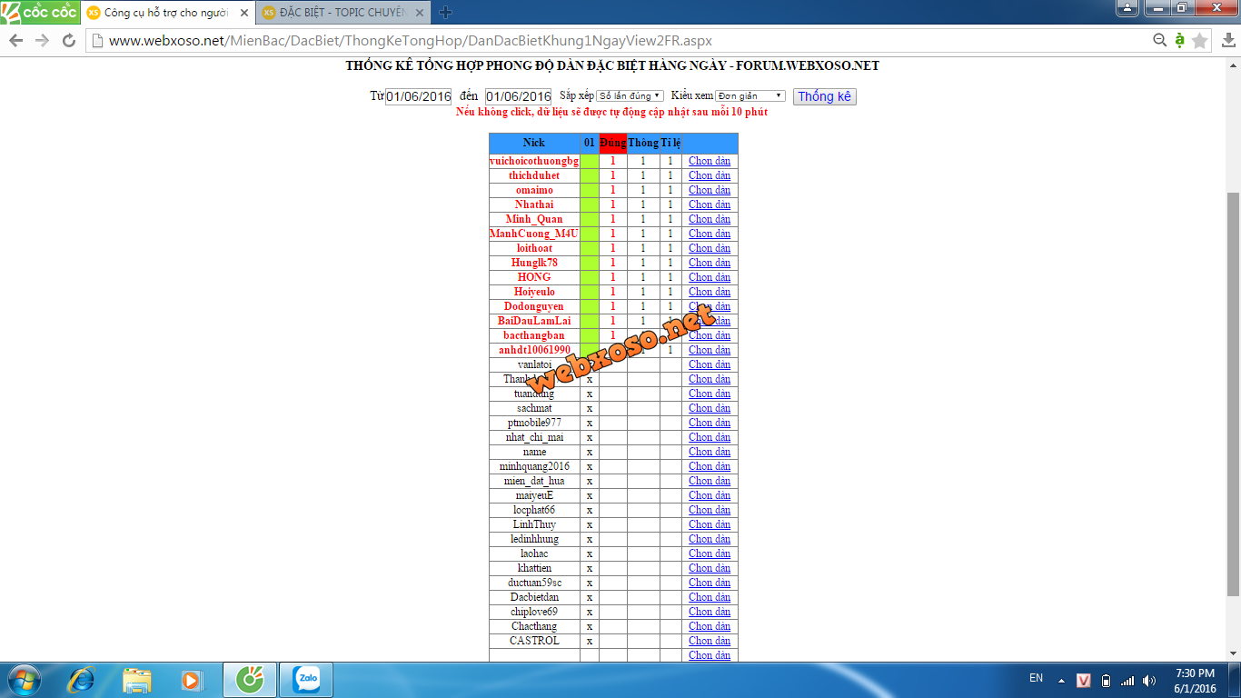Viewport: 1241px width, 698px height.
Task: Select the nick minhquang2016
Action: tap(534, 466)
